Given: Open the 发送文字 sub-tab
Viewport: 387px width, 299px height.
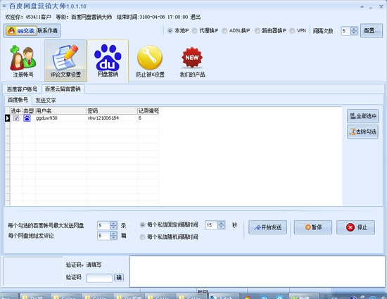Looking at the screenshot, I should pos(46,101).
